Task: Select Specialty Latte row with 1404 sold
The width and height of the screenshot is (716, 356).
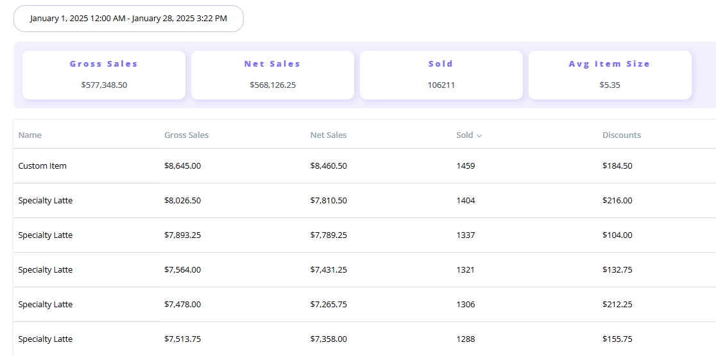Action: [x=46, y=201]
